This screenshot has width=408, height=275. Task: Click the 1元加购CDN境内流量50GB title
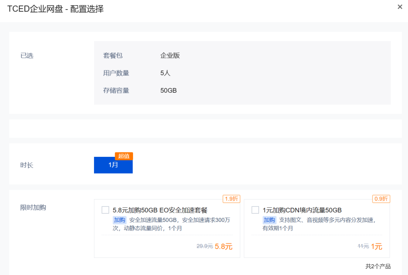[302, 210]
